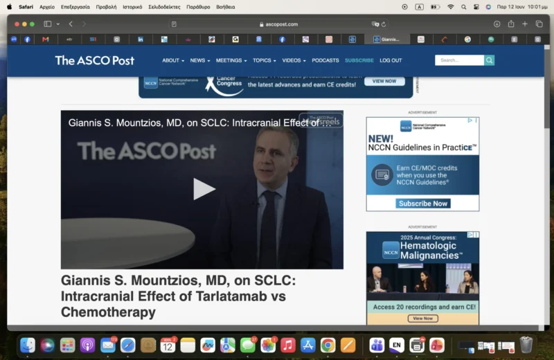Open Mail from the Dock

pyautogui.click(x=108, y=345)
